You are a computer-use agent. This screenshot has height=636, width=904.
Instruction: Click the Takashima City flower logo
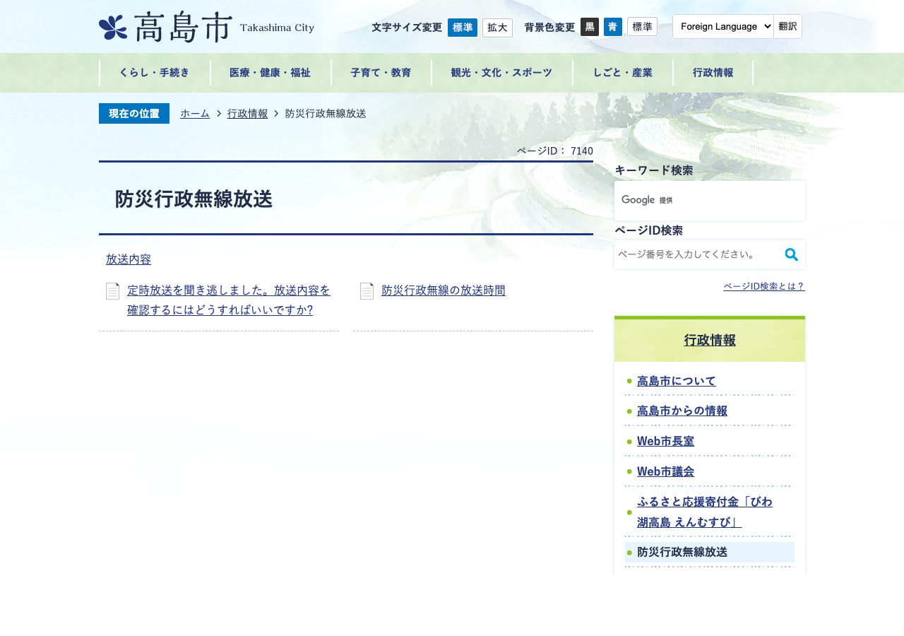click(113, 28)
